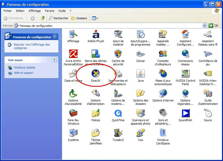Open the forward button history dropdown

(x=38, y=18)
